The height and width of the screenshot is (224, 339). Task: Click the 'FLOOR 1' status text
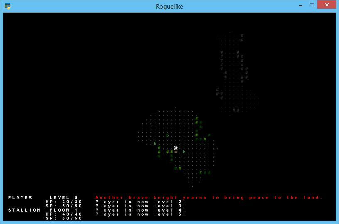(64, 210)
